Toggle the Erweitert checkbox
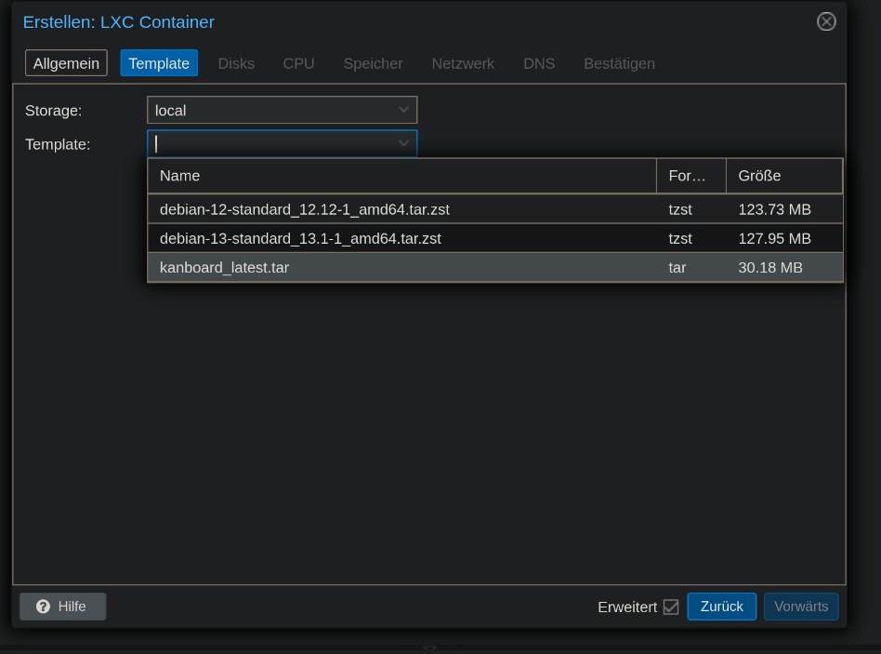This screenshot has height=654, width=881. click(671, 607)
